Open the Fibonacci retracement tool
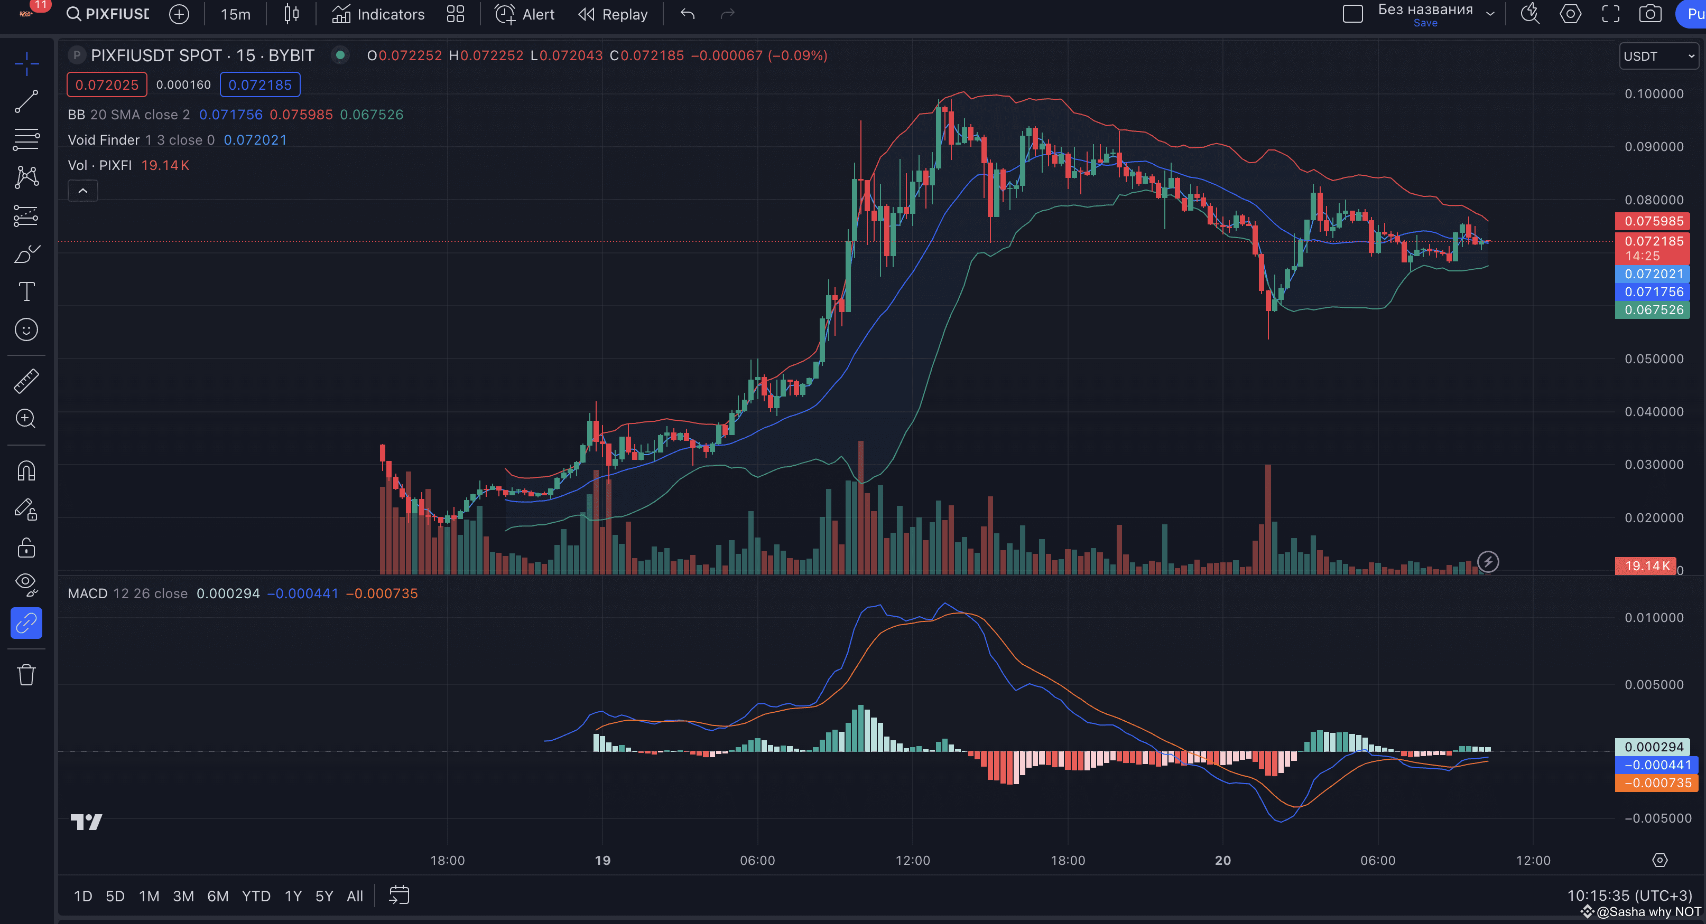The width and height of the screenshot is (1706, 924). coord(26,139)
